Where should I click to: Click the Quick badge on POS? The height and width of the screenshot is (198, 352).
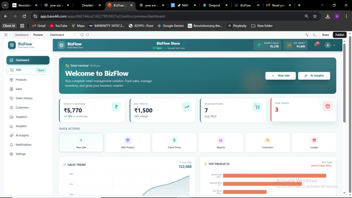[41, 70]
